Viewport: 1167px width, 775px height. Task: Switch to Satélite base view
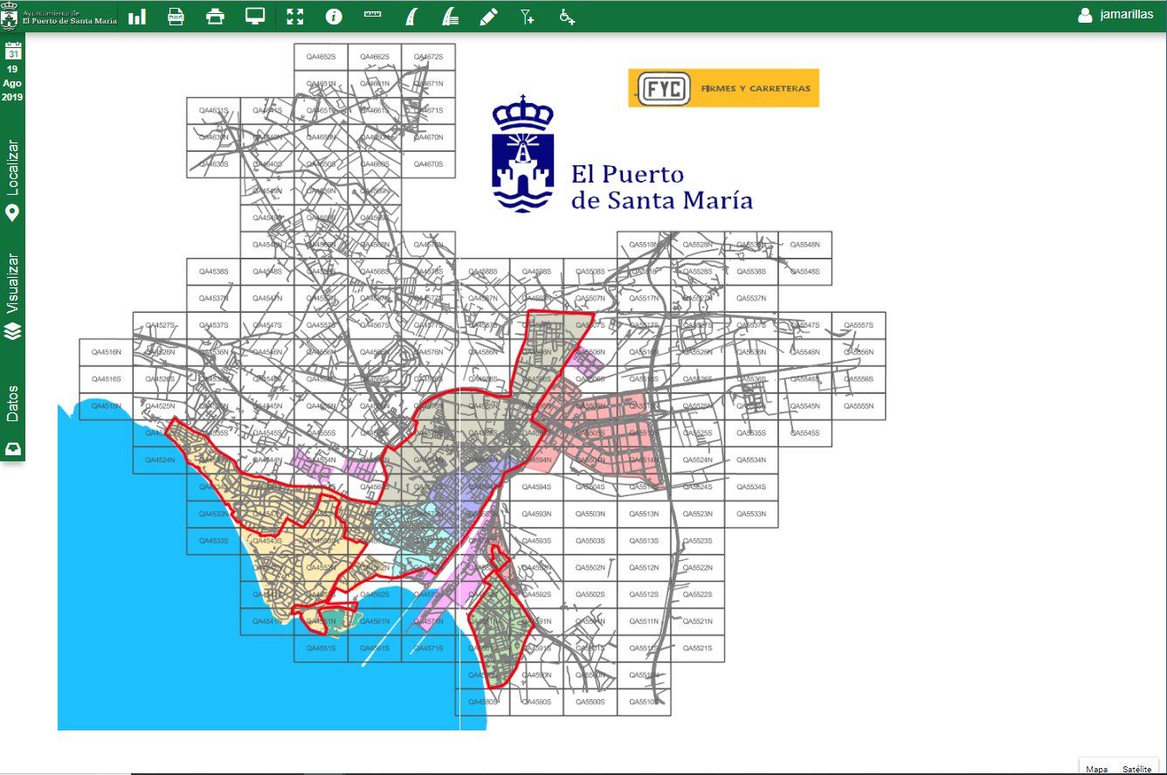click(1136, 769)
